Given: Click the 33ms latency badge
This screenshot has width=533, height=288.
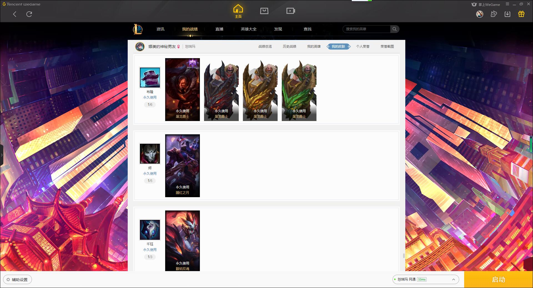Looking at the screenshot, I should 422,279.
